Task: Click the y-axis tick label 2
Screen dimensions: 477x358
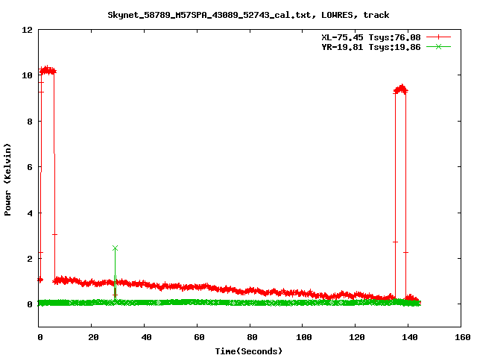Action: [x=30, y=259]
